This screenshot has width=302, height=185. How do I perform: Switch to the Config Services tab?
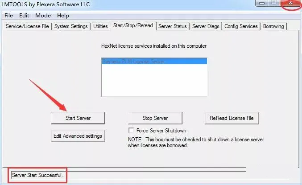click(241, 26)
